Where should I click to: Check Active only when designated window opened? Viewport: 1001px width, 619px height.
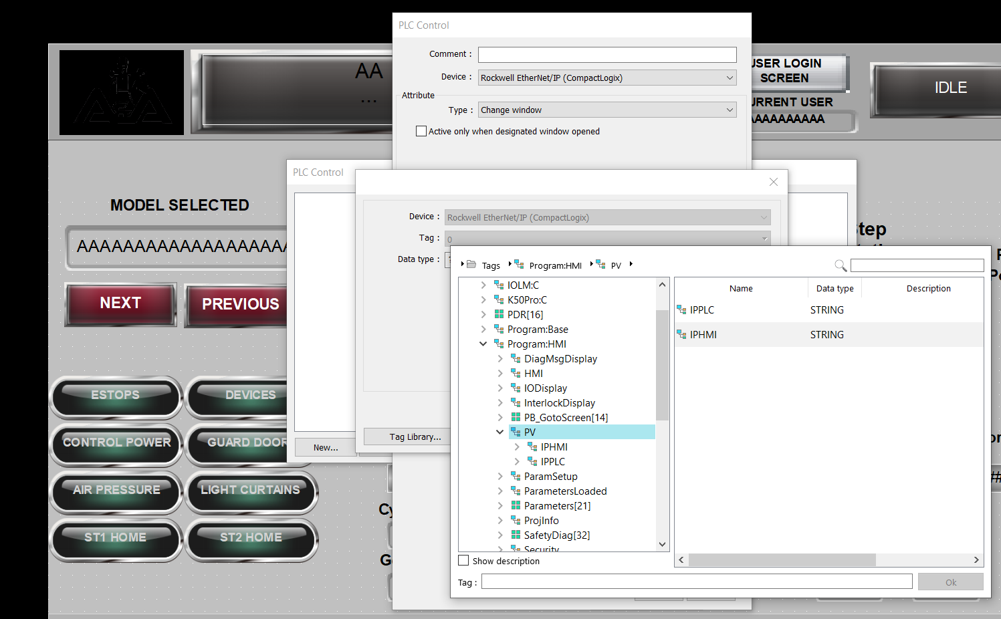(x=421, y=131)
